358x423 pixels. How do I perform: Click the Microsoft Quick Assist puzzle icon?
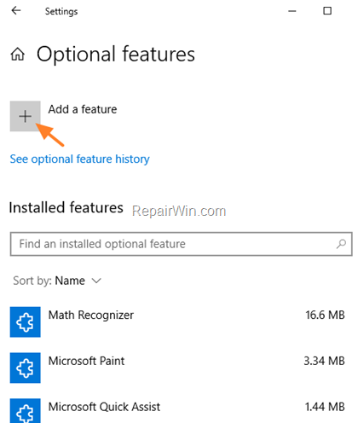[26, 411]
